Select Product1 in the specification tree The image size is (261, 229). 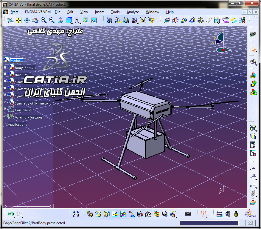coord(16,61)
